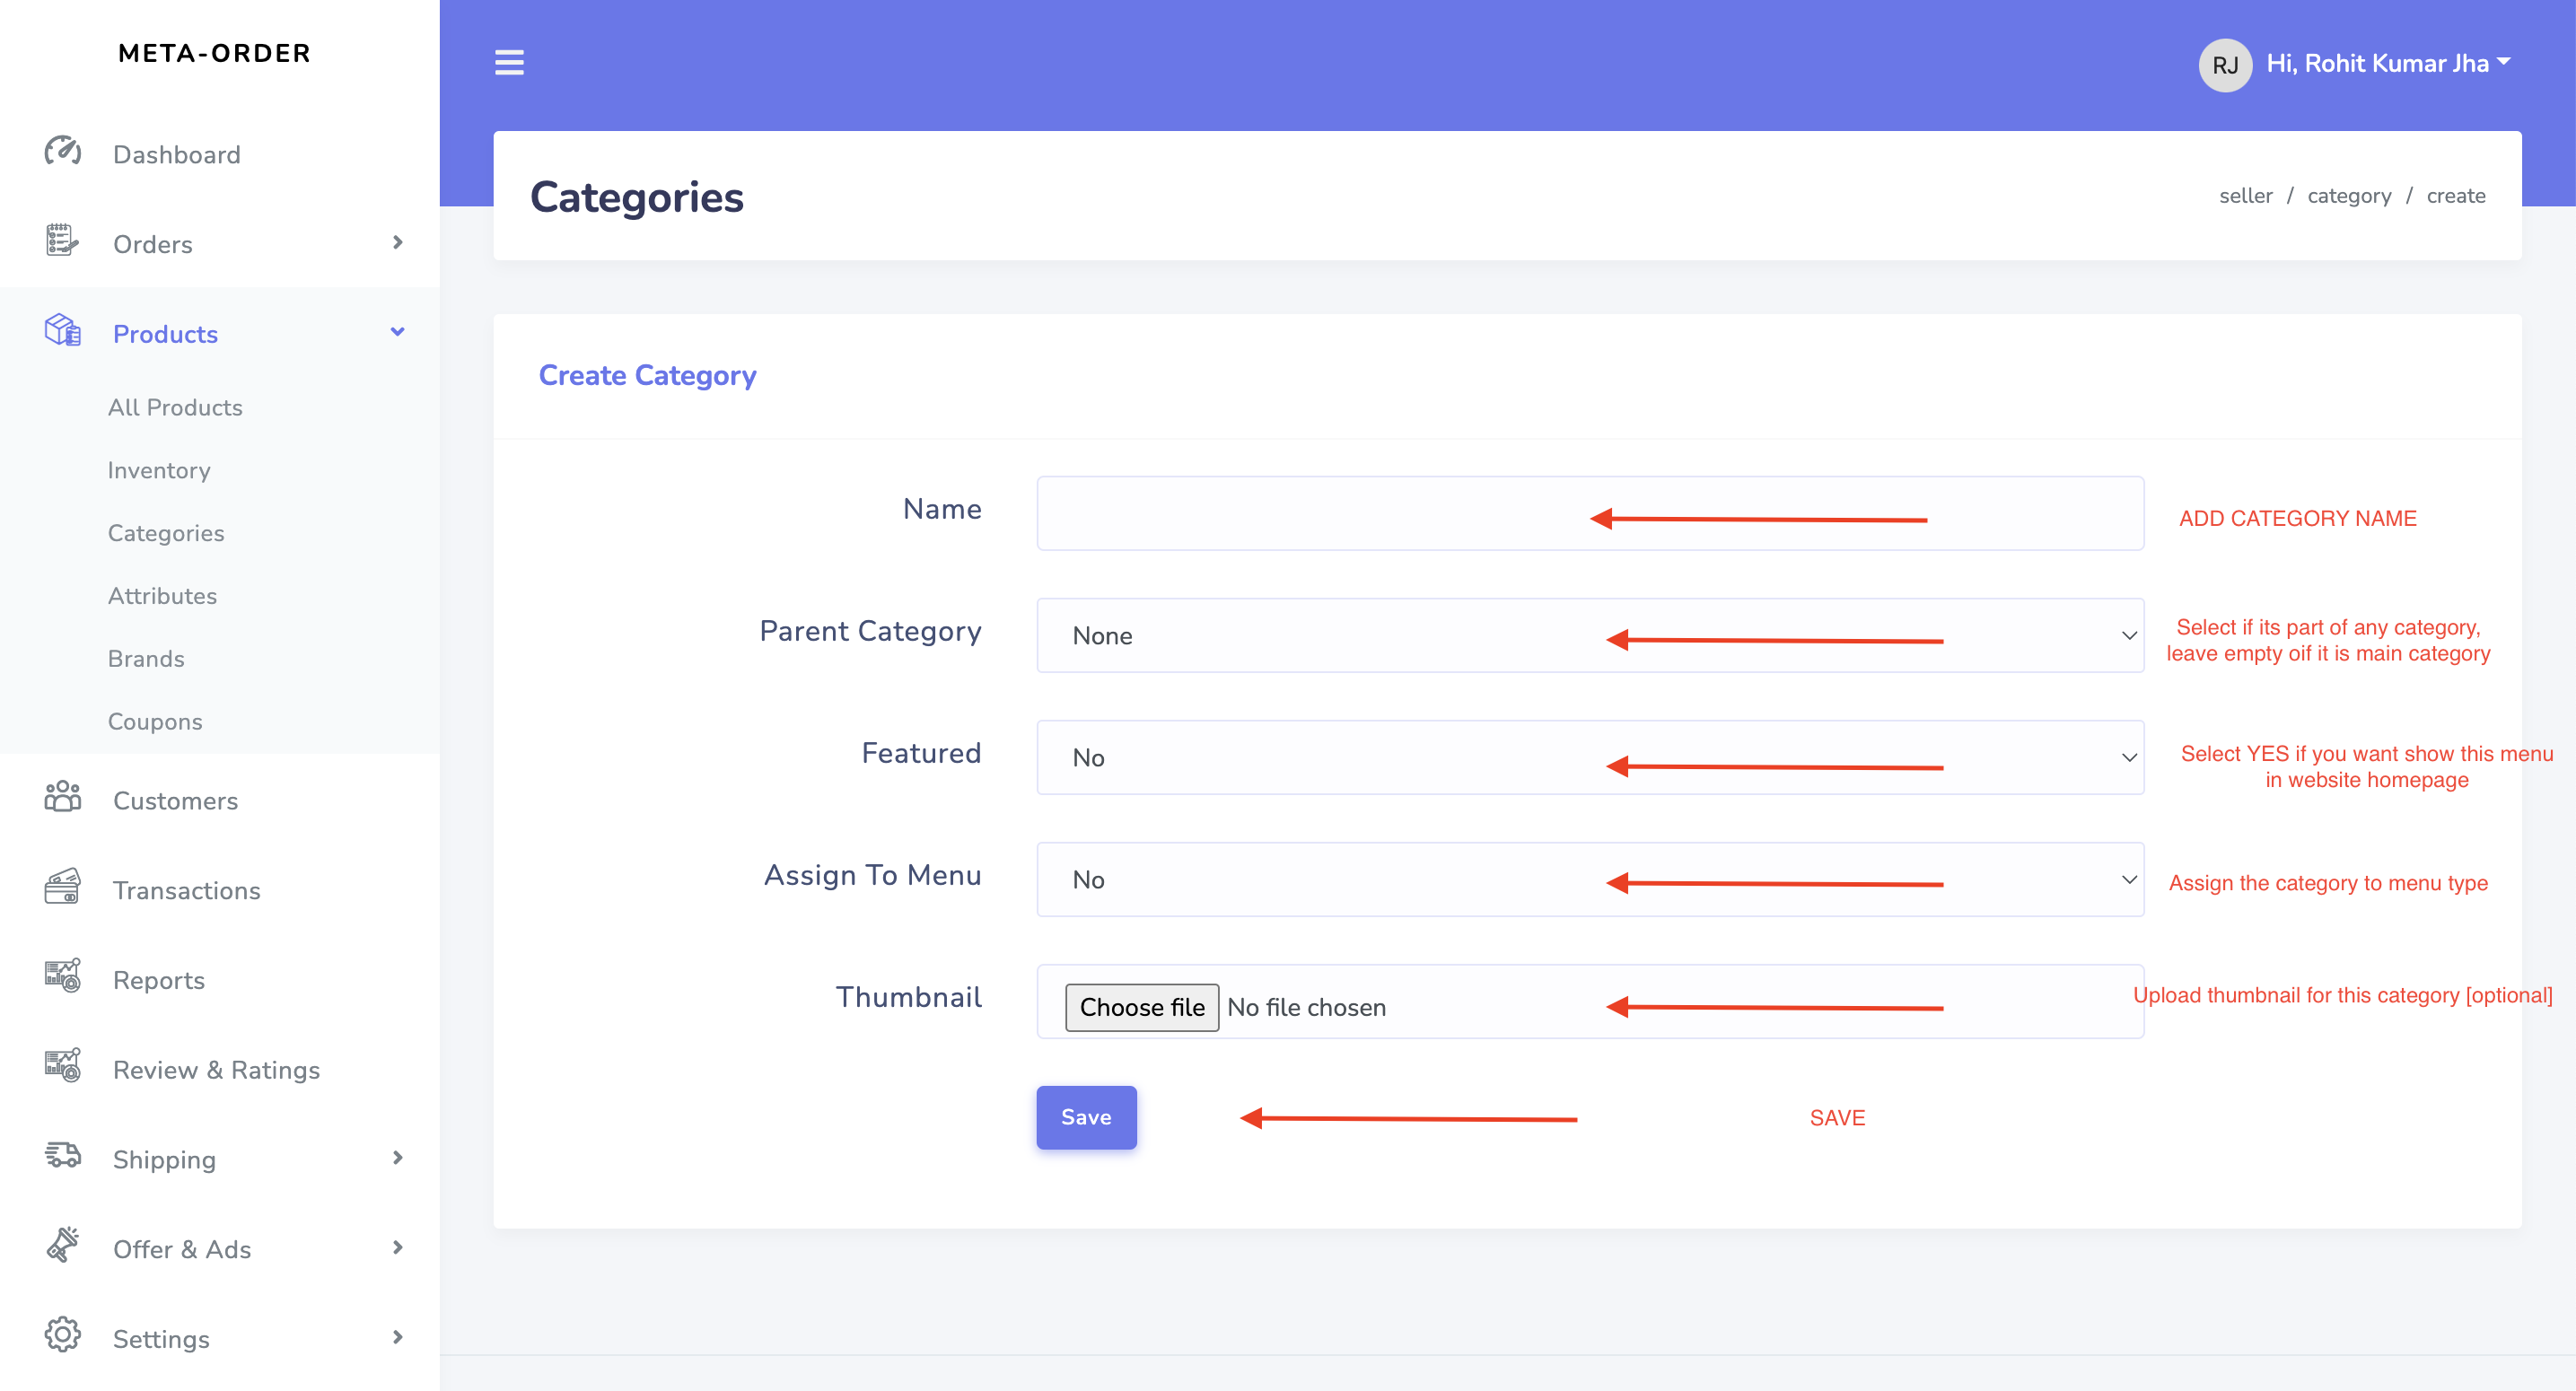Click the Shipping truck icon
Screen dimensions: 2576x1391
click(x=62, y=1156)
